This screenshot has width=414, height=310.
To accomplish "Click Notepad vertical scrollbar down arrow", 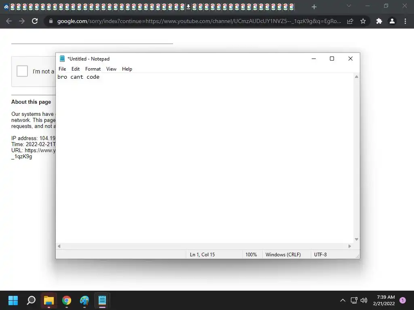I will (357, 239).
